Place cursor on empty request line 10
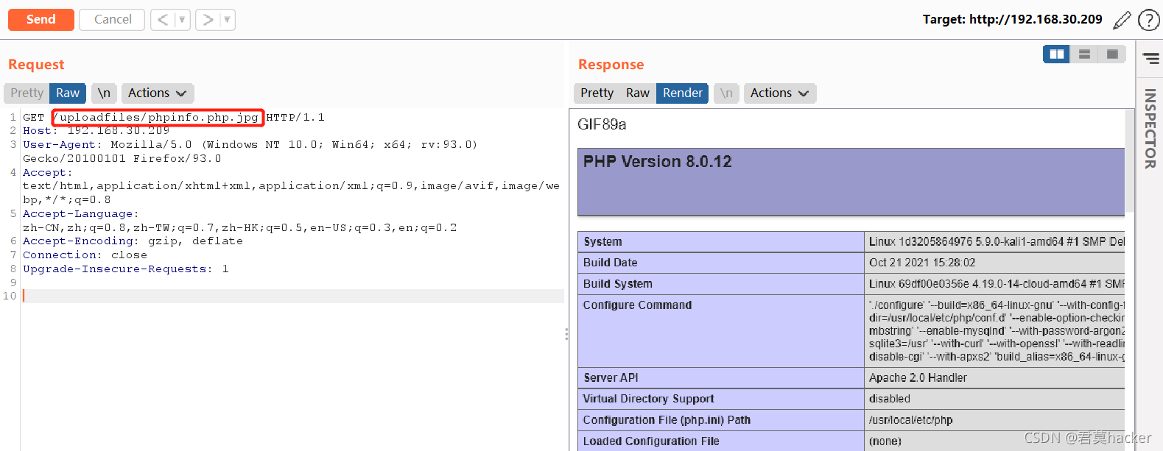The image size is (1163, 451). tap(293, 296)
